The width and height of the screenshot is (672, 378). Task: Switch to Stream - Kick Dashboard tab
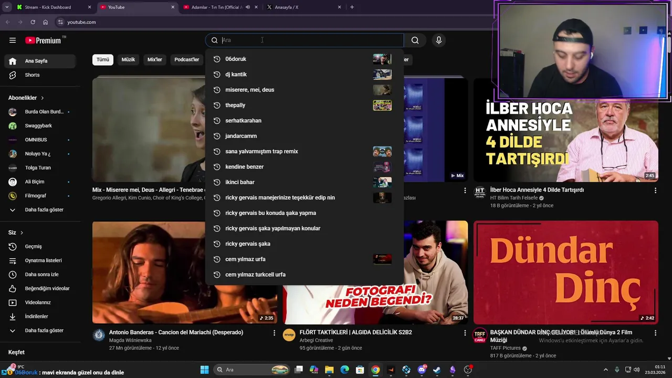tap(54, 7)
